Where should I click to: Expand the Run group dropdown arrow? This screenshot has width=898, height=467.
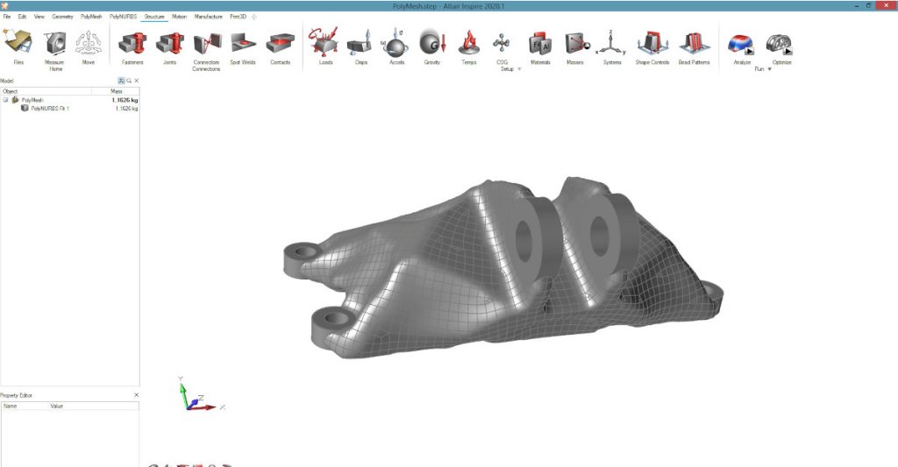pyautogui.click(x=769, y=68)
